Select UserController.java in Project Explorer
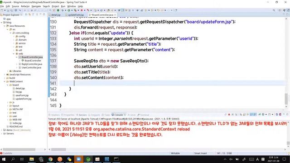The height and width of the screenshot is (163, 290). point(31,67)
